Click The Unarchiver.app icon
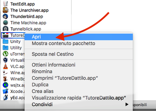The image size is (156, 111). 5,10
